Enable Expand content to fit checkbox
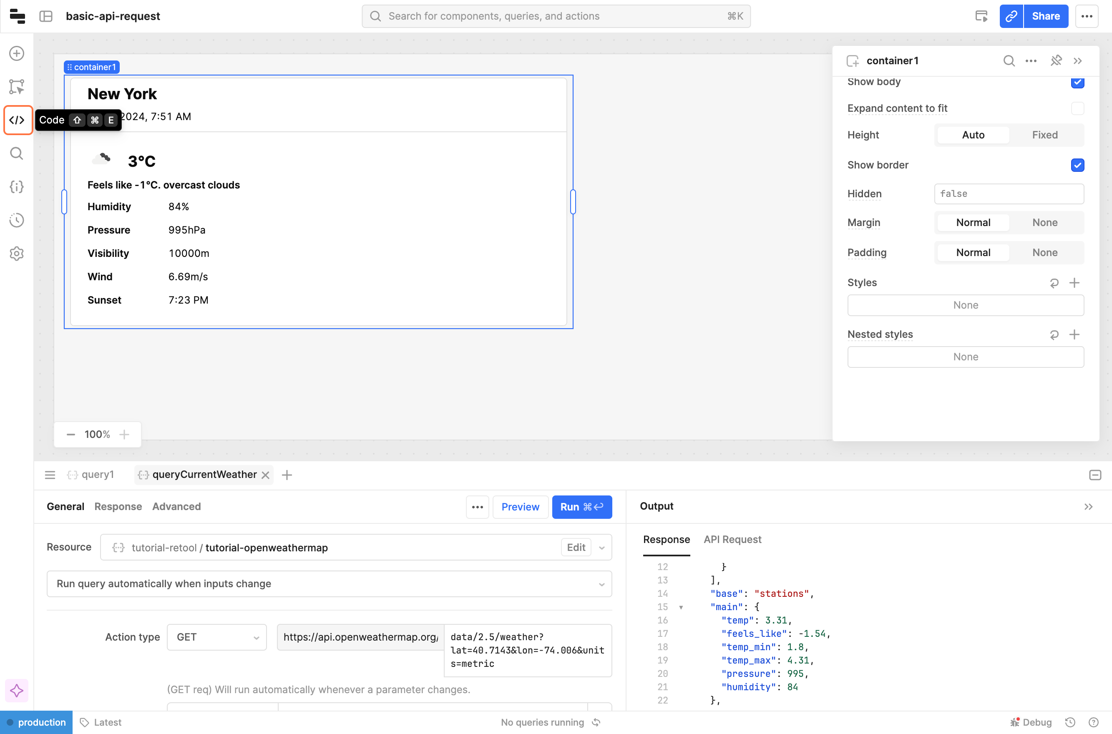 tap(1077, 108)
